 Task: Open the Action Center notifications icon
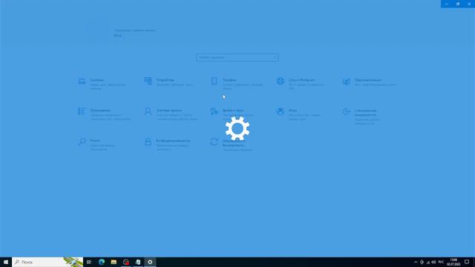coord(467,262)
